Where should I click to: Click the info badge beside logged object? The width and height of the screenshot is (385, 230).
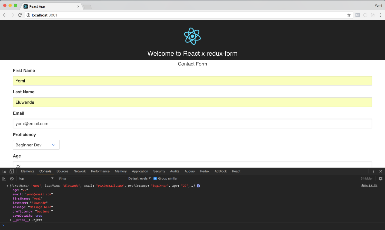(198, 186)
